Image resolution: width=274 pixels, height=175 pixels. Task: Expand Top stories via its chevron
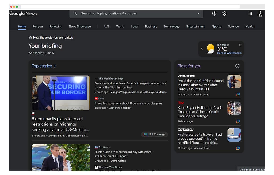[55, 66]
